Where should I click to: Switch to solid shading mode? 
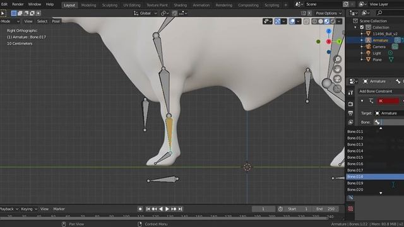pyautogui.click(x=321, y=21)
